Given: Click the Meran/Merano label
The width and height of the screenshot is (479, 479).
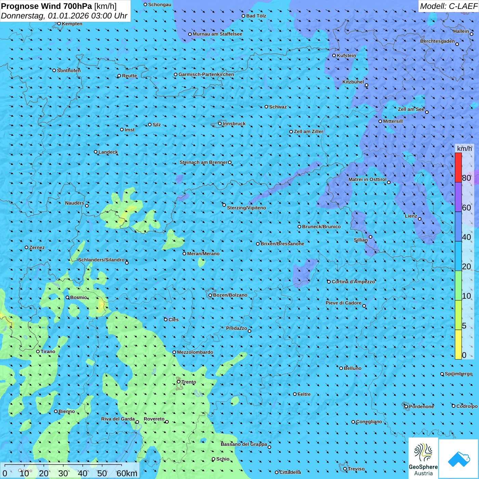Looking at the screenshot, I should (x=203, y=254).
